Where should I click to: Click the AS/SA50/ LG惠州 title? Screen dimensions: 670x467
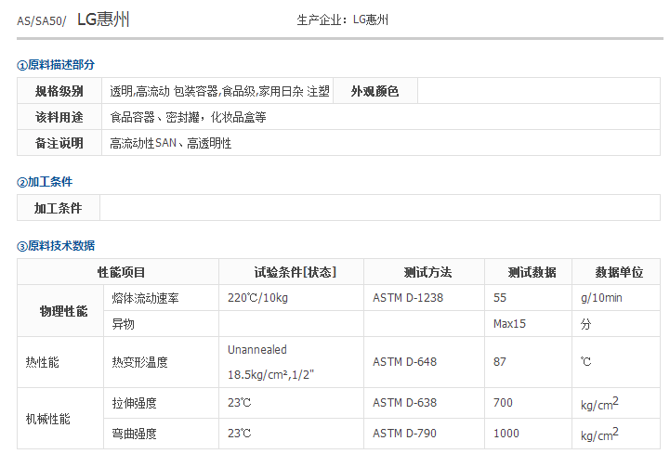click(73, 19)
